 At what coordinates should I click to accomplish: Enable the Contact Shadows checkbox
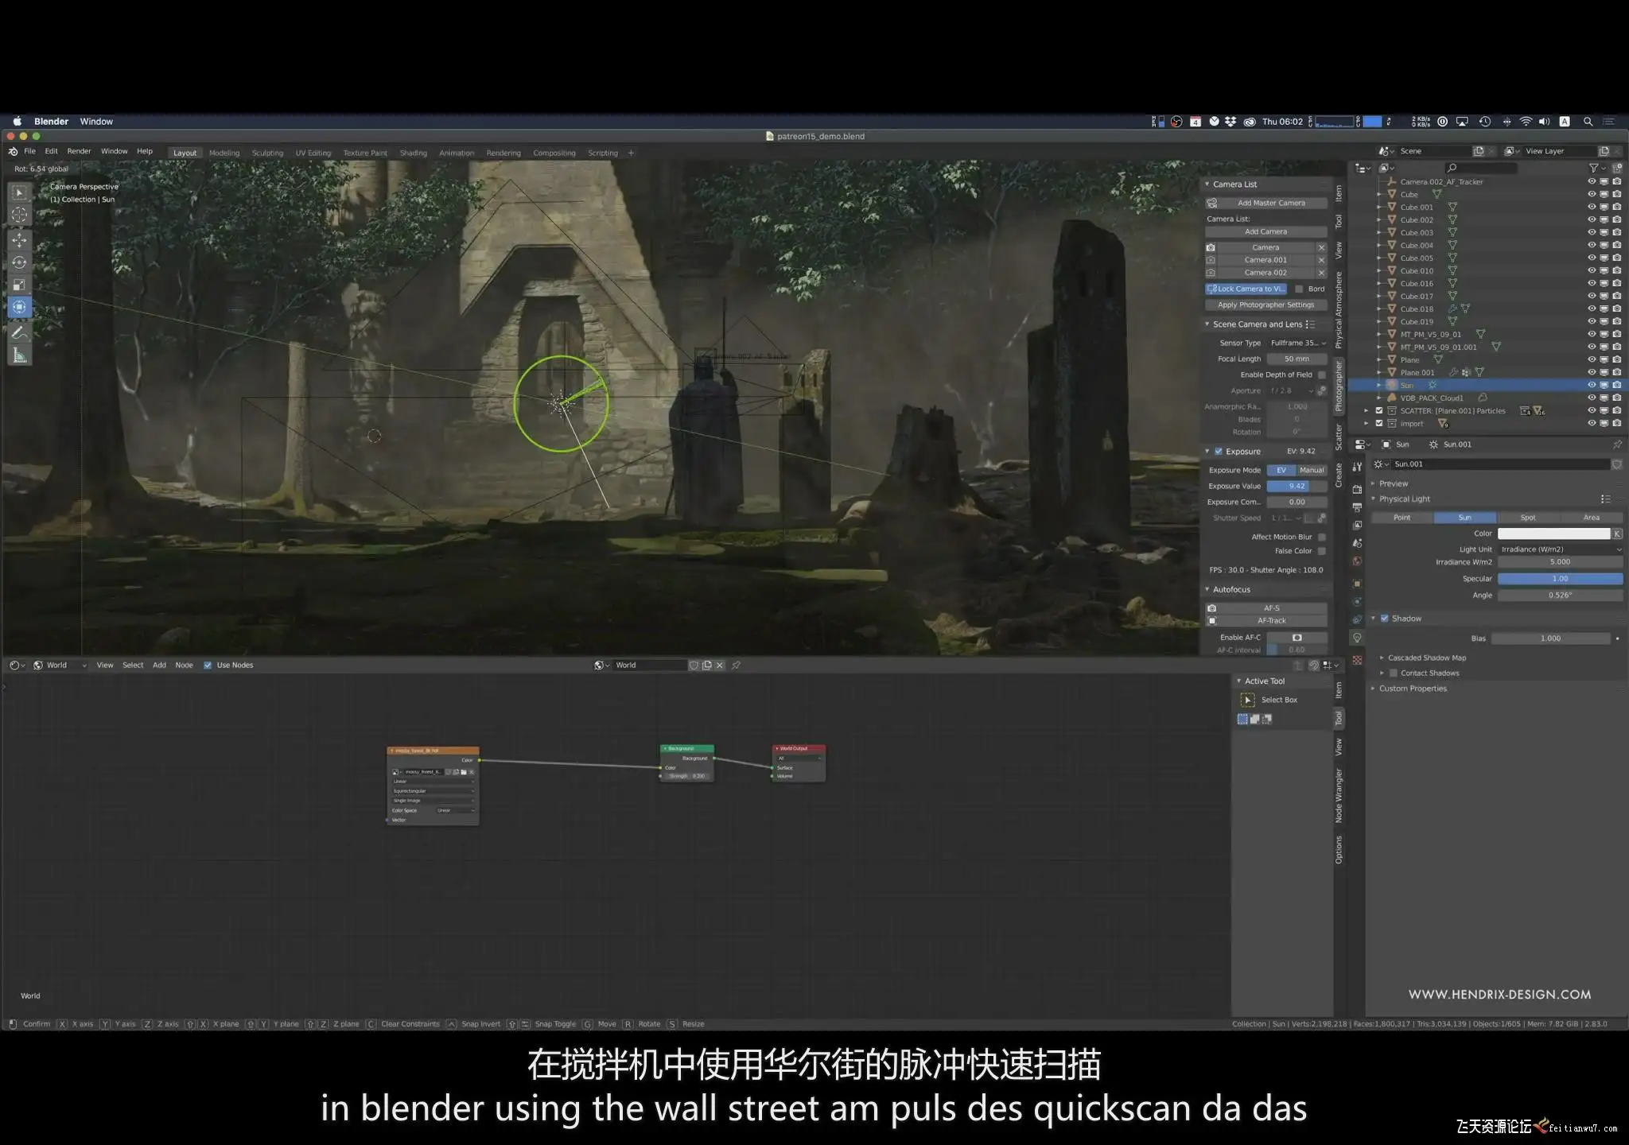point(1394,673)
